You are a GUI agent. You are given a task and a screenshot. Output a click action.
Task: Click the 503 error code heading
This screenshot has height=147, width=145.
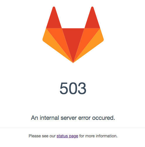coord(73,88)
